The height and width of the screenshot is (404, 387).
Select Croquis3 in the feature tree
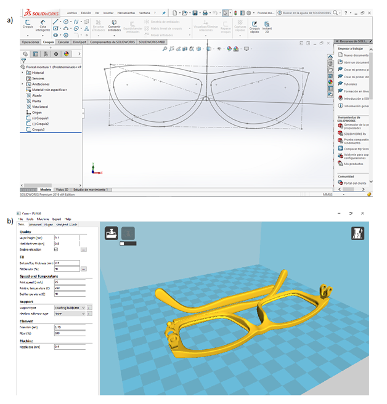click(39, 130)
